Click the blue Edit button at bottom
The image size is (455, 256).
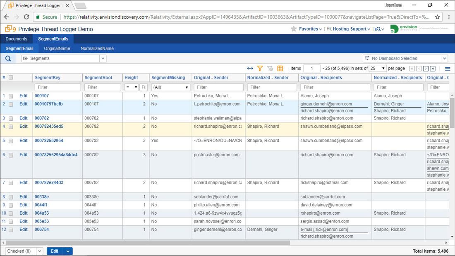click(55, 251)
